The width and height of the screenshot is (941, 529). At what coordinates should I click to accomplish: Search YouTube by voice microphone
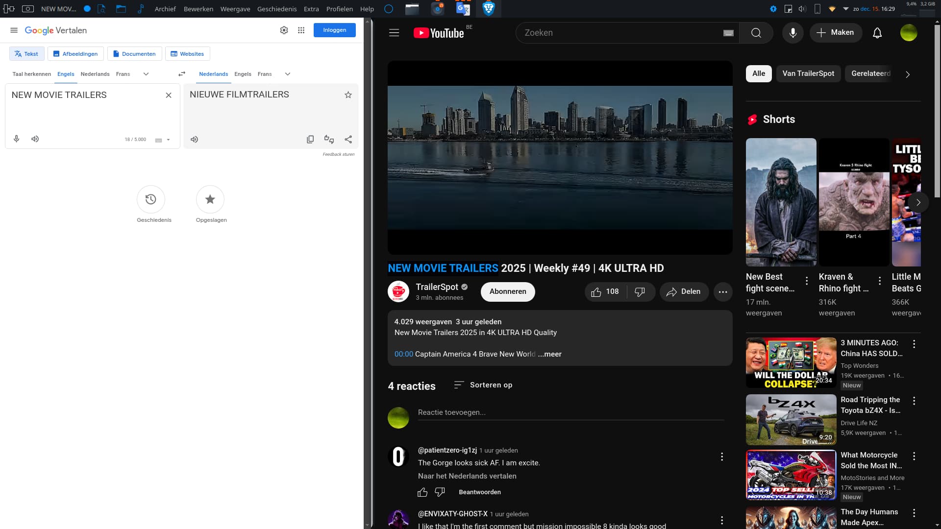pos(793,33)
